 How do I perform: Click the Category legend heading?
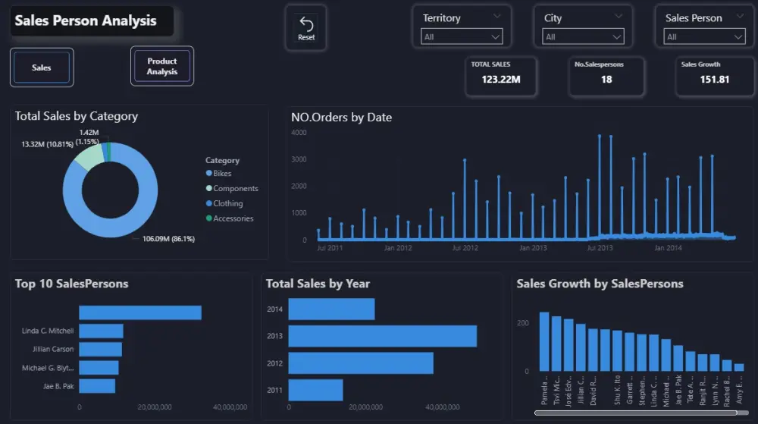point(222,161)
